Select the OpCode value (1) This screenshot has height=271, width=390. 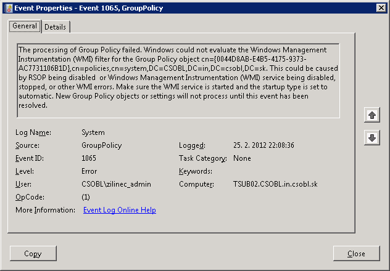tap(86, 197)
